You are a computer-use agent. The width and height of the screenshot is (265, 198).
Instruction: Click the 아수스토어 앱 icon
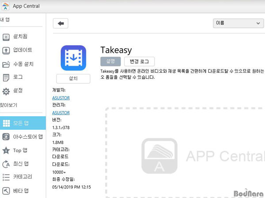tap(6, 137)
